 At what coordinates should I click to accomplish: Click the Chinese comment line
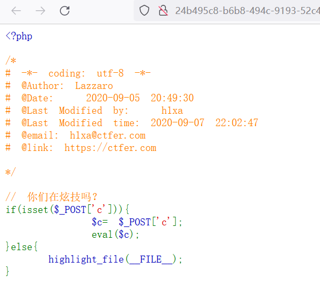point(52,197)
